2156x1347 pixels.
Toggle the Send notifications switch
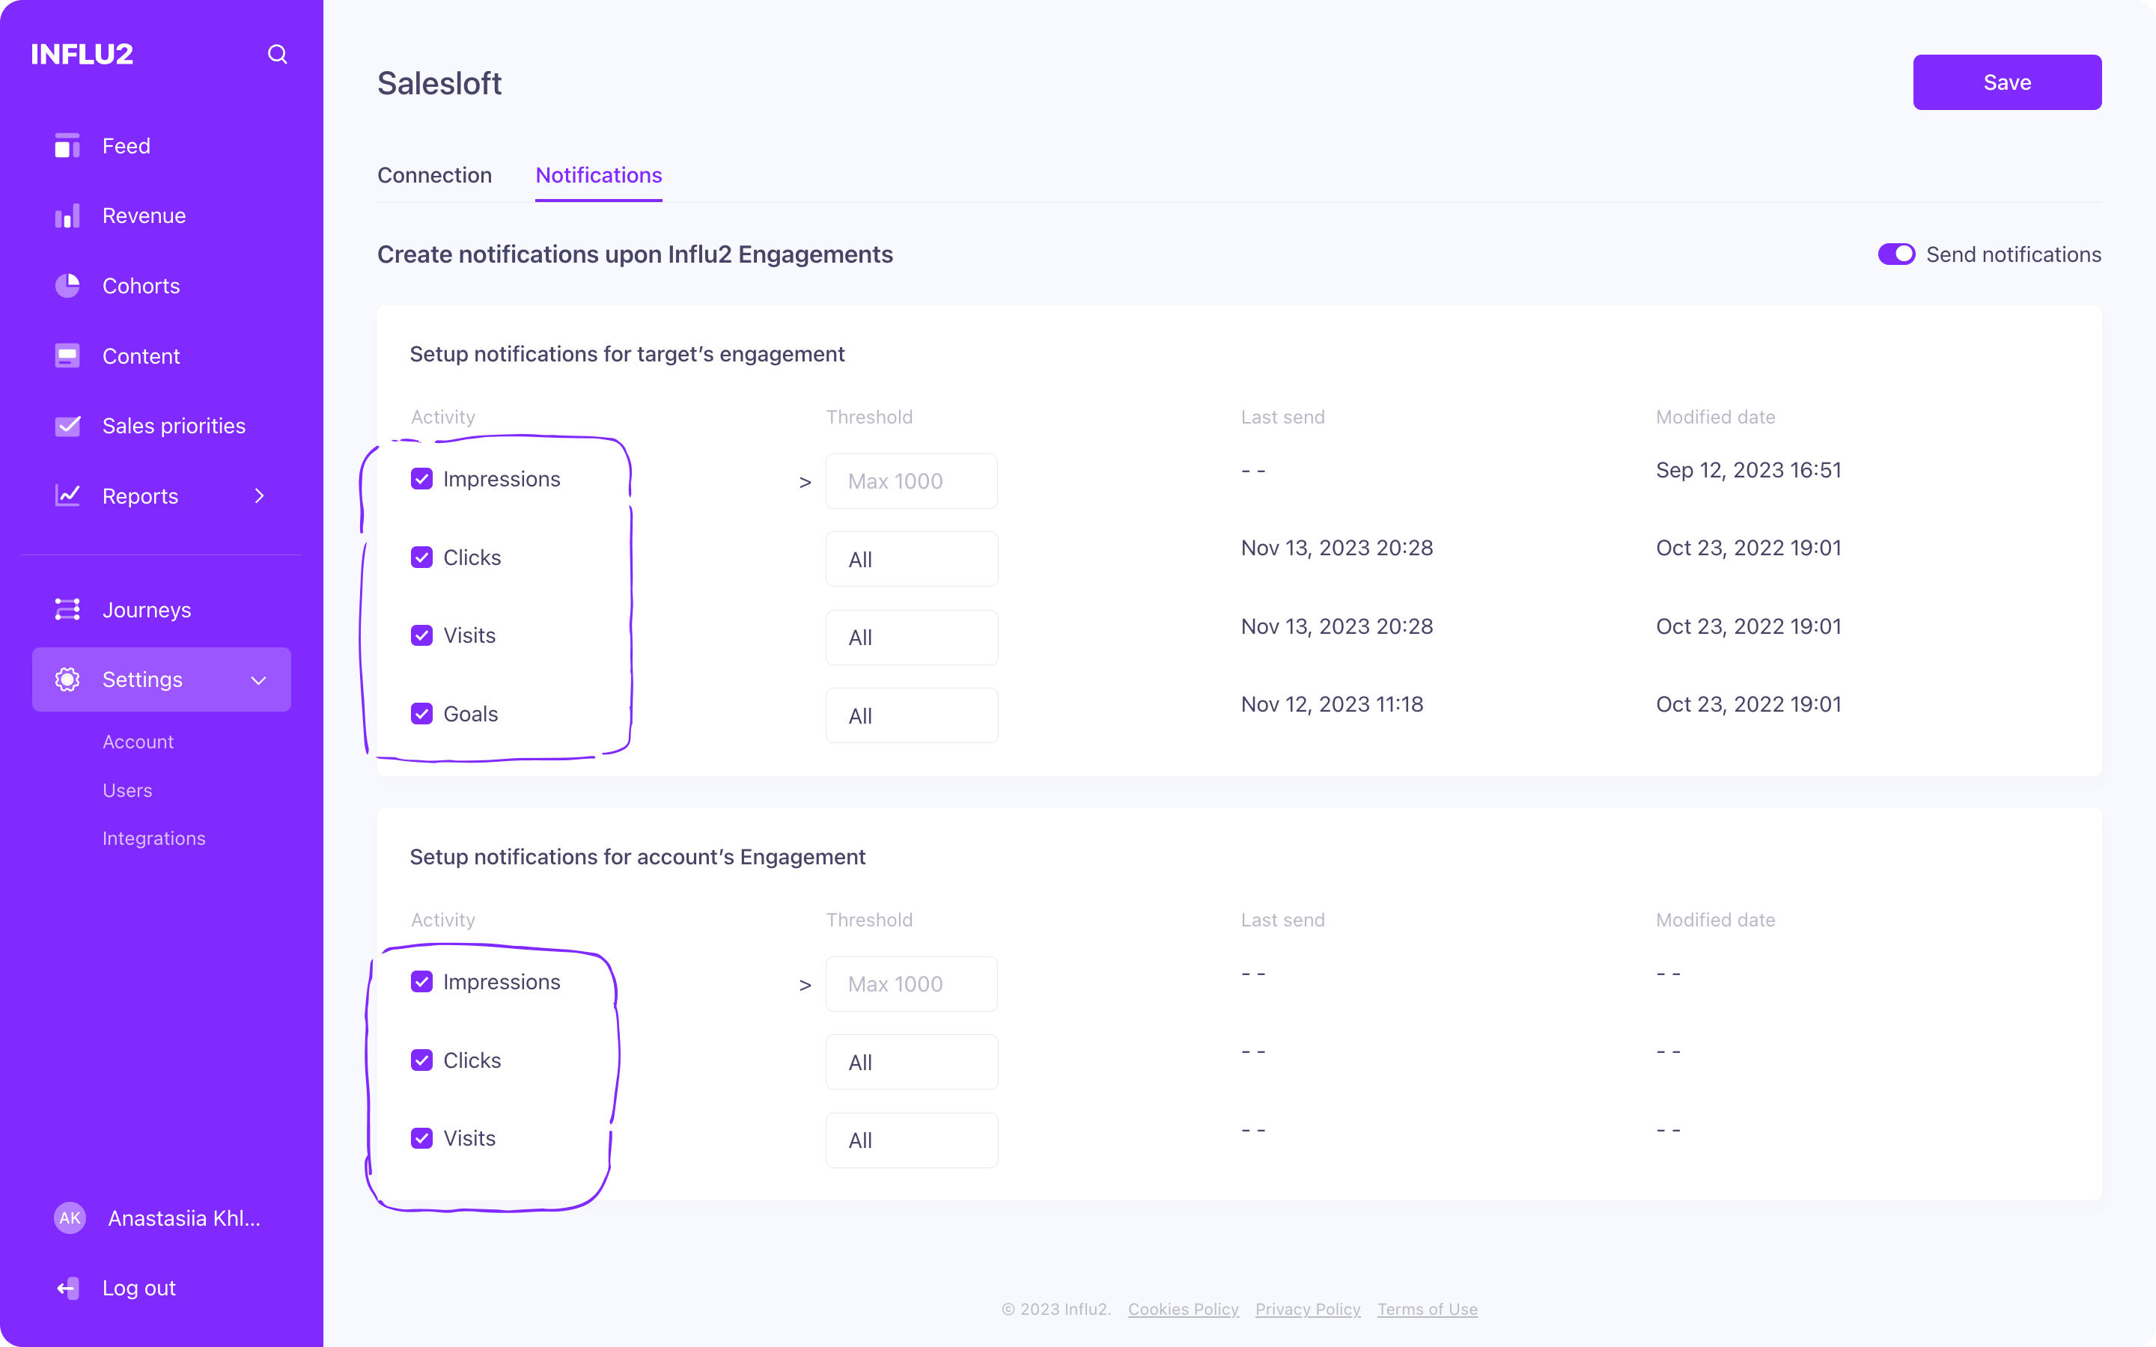pyautogui.click(x=1897, y=254)
